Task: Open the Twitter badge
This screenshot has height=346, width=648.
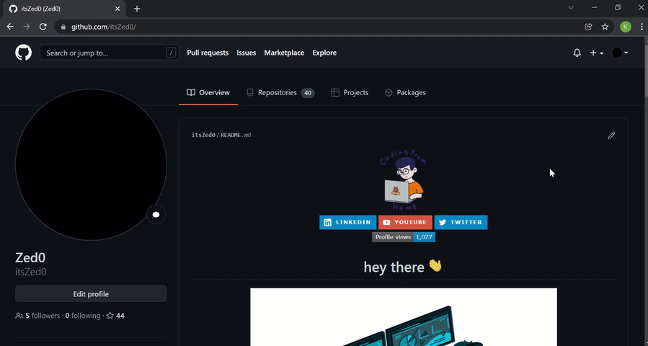Action: coord(461,223)
